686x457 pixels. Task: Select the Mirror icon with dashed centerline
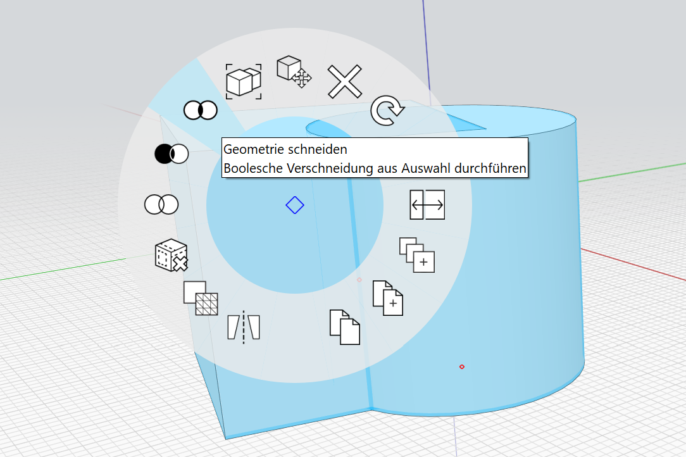point(244,327)
